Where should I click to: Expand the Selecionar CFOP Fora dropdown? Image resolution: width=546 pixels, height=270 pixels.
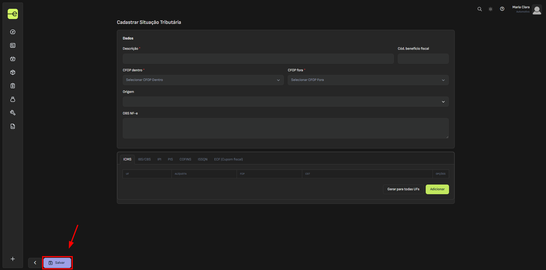368,80
